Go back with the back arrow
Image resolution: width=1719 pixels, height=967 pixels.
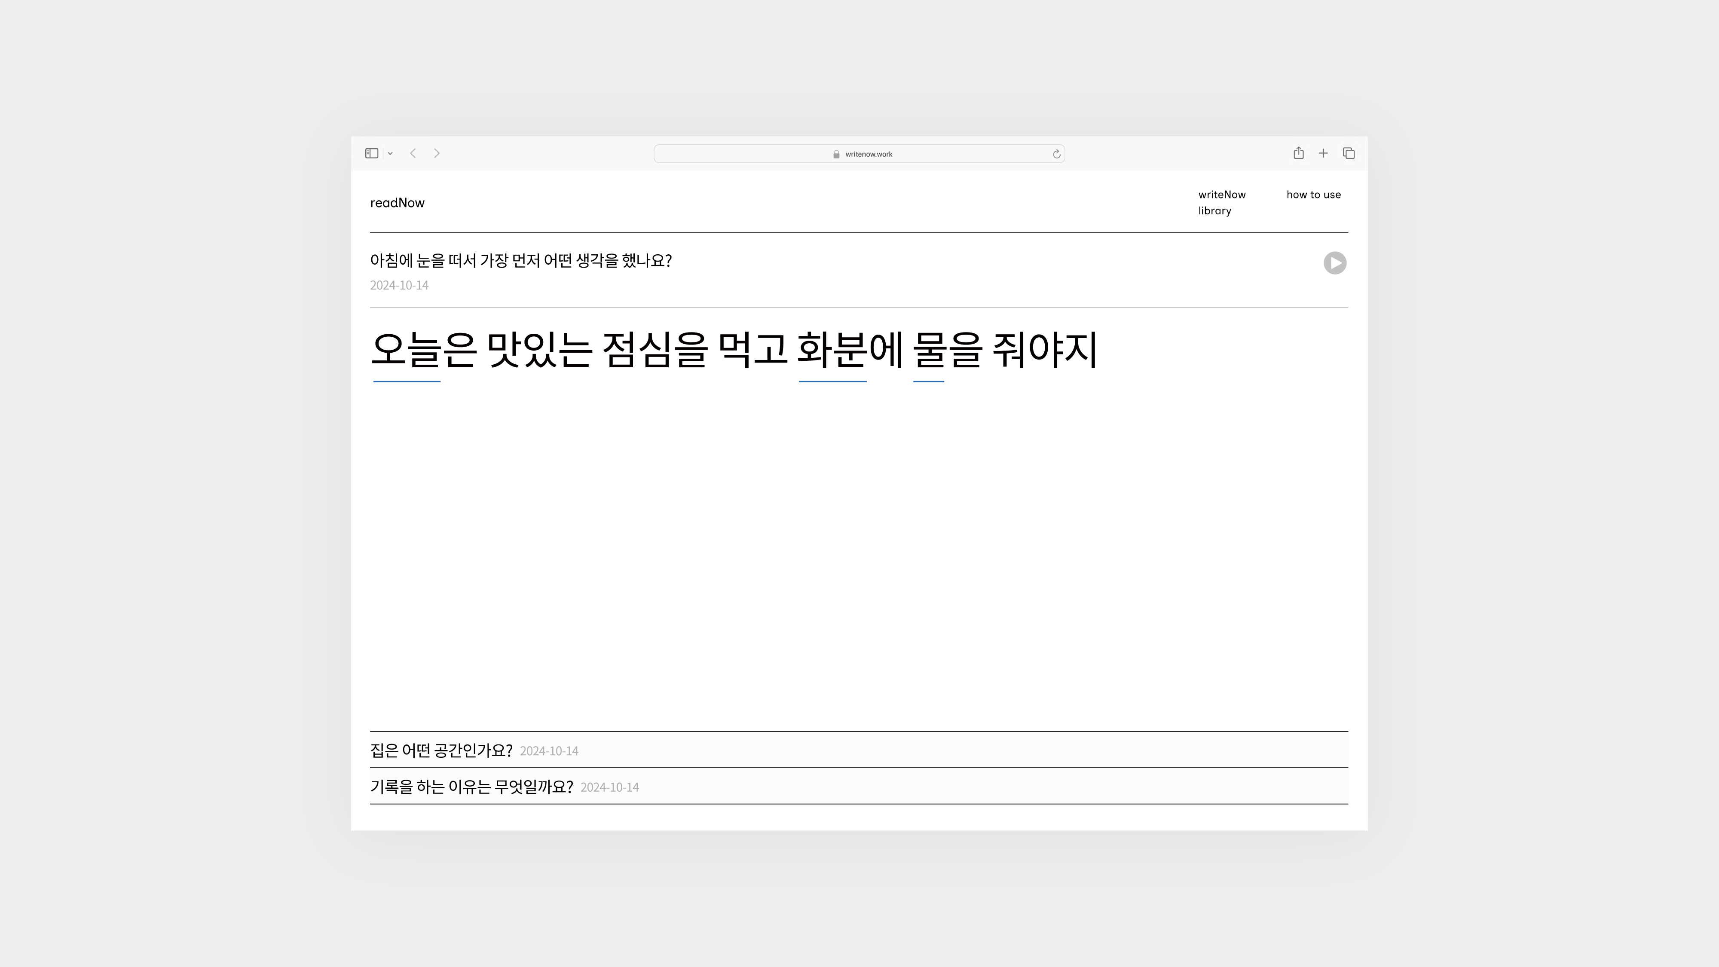tap(413, 153)
